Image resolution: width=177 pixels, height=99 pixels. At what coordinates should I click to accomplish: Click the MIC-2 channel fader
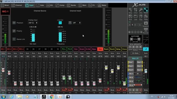tap(9, 73)
